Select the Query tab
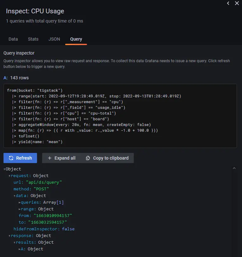Image resolution: width=242 pixels, height=257 pixels. point(76,39)
